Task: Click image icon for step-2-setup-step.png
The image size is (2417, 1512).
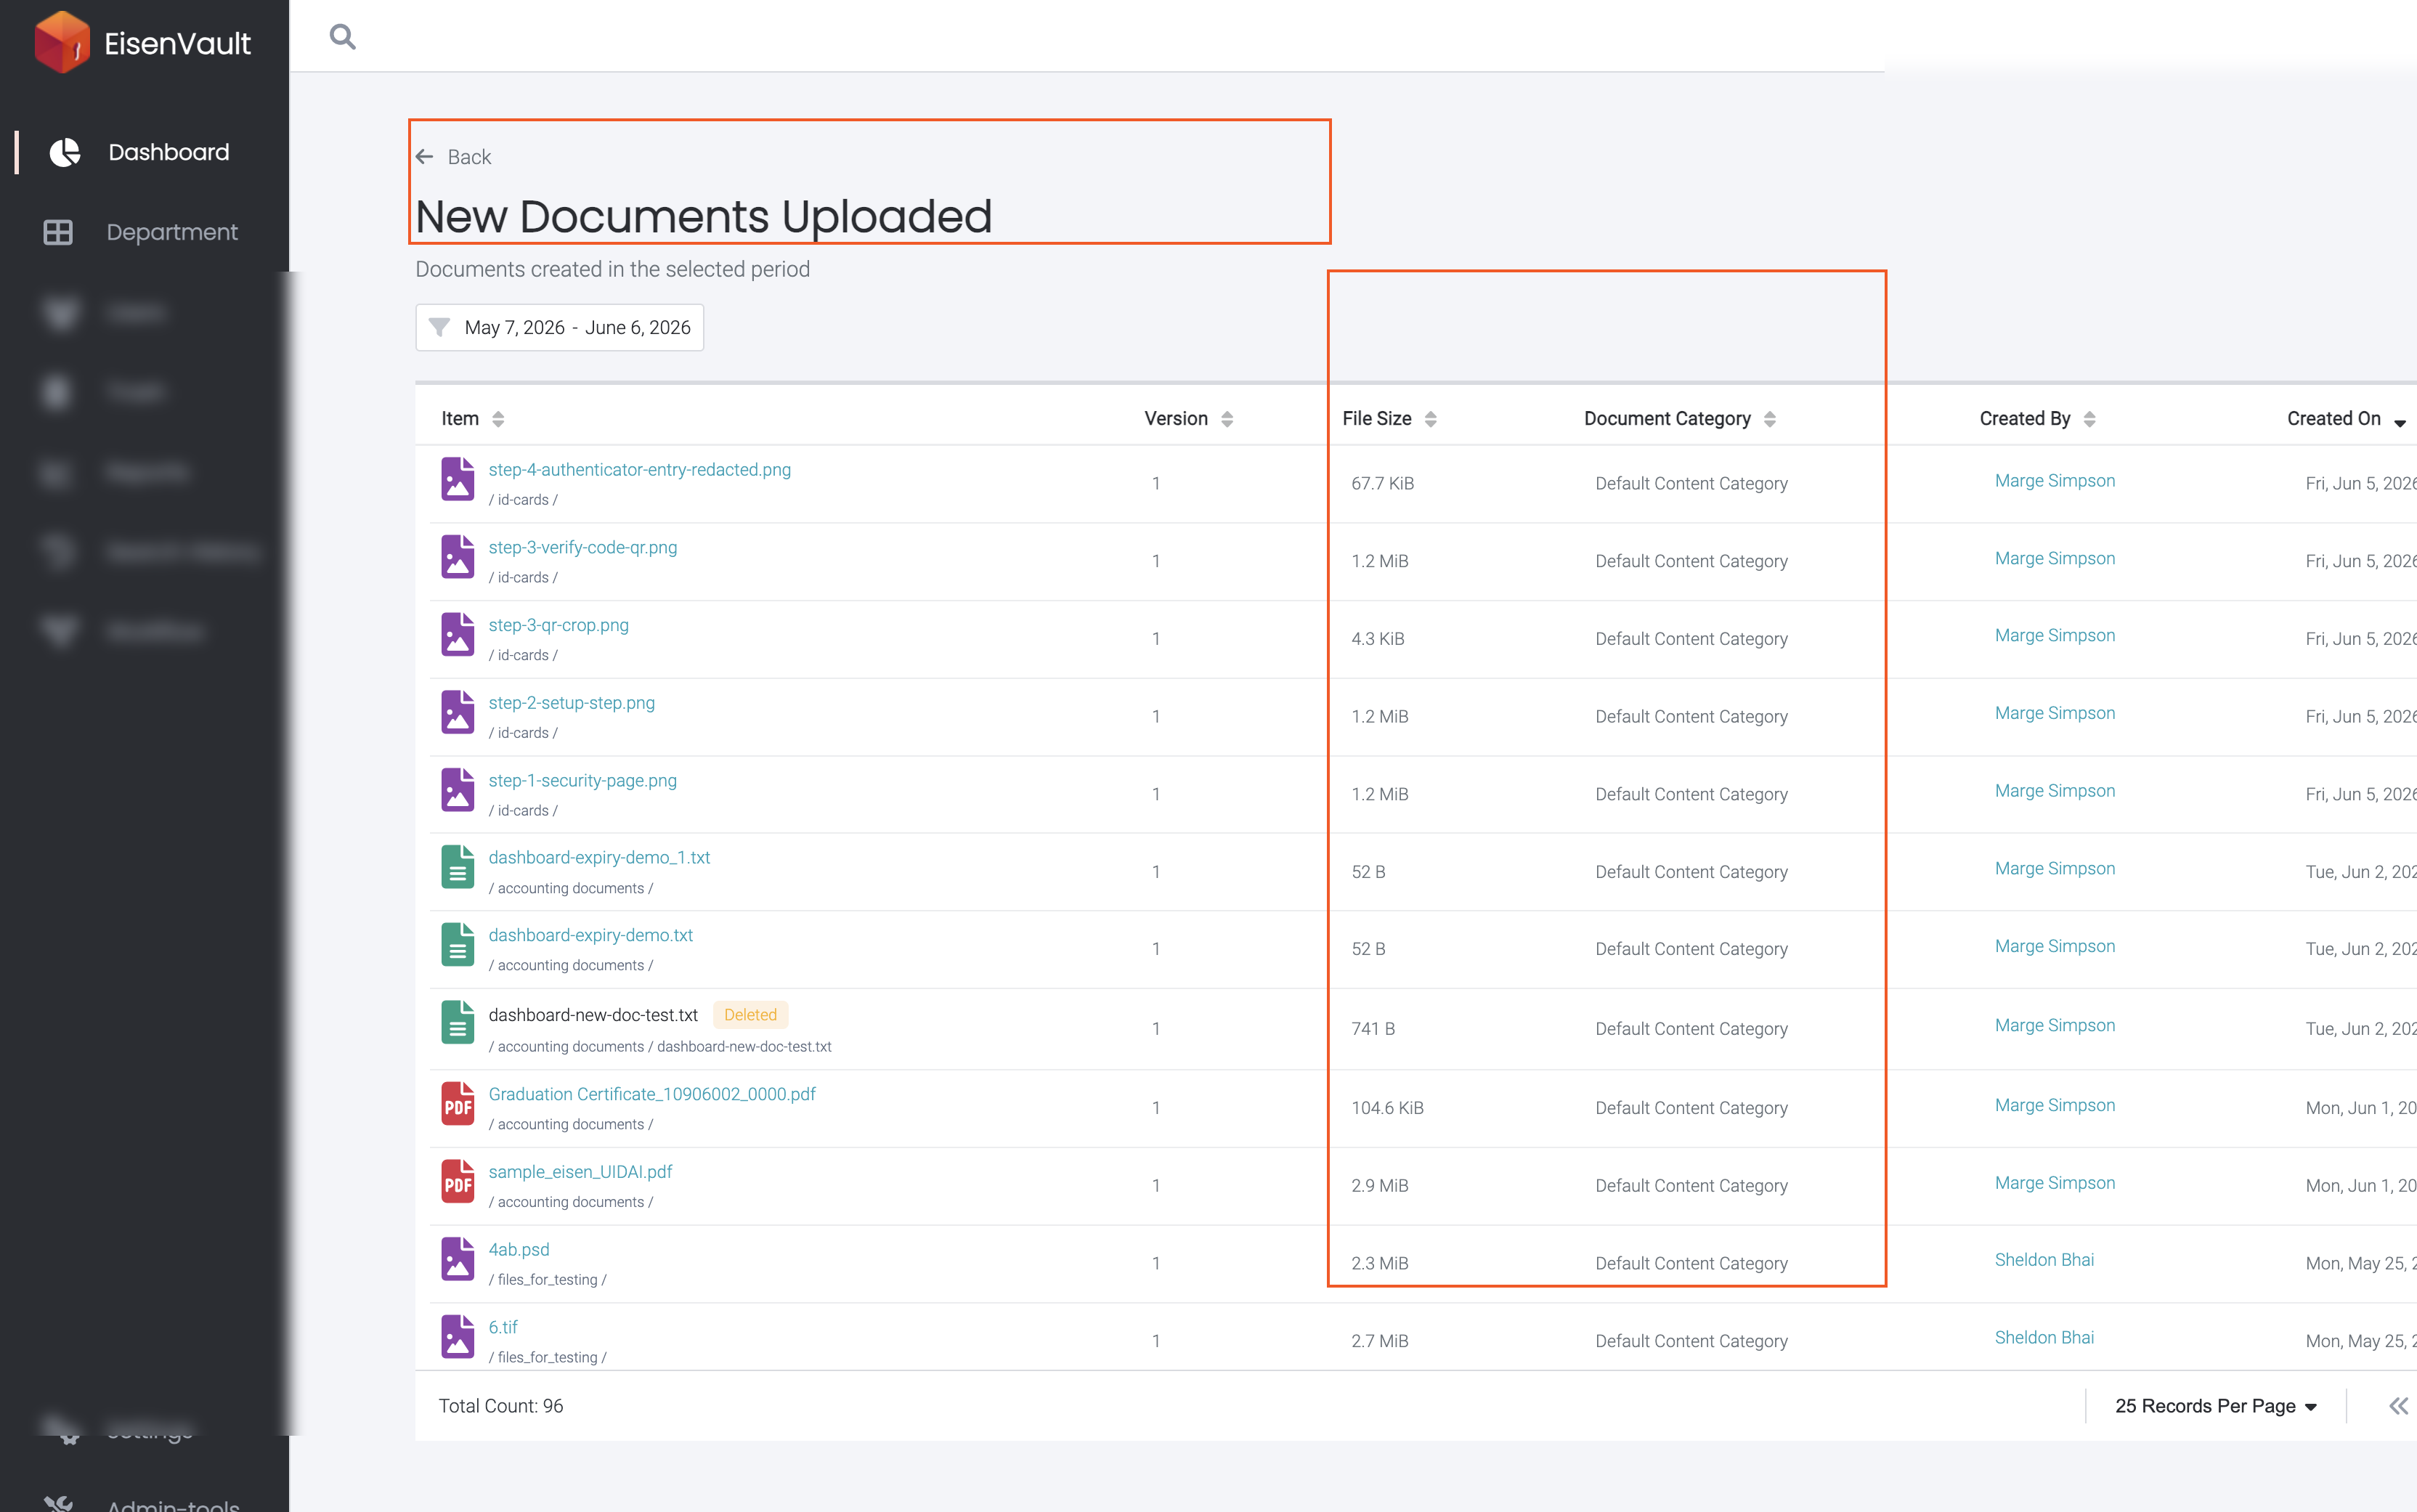Action: click(458, 712)
